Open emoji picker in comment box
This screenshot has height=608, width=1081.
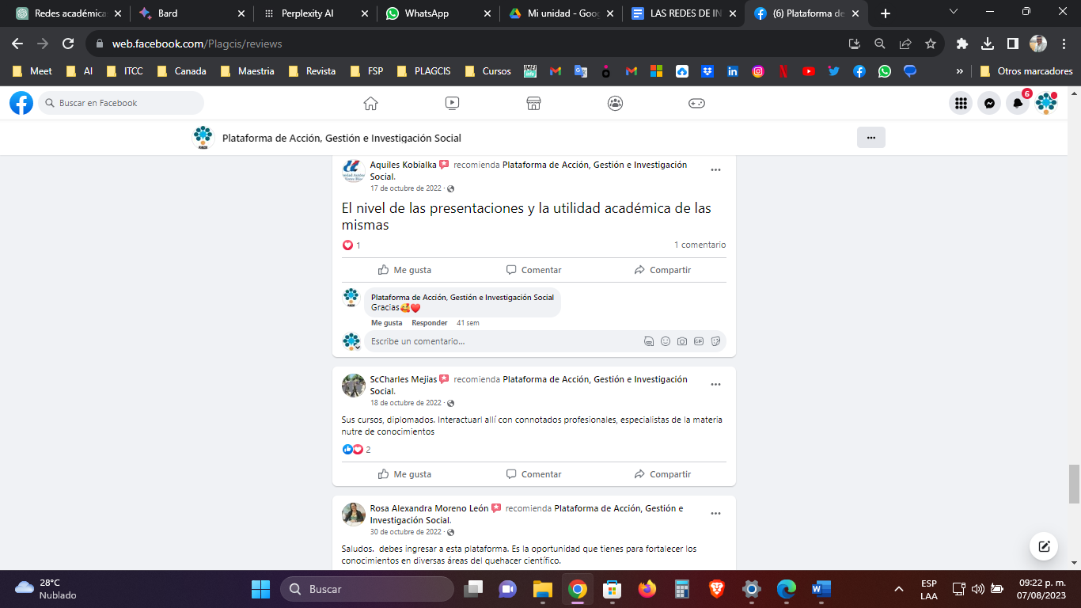coord(666,341)
